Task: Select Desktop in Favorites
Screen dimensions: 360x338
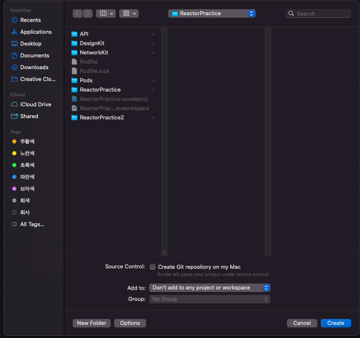Action: (26, 43)
